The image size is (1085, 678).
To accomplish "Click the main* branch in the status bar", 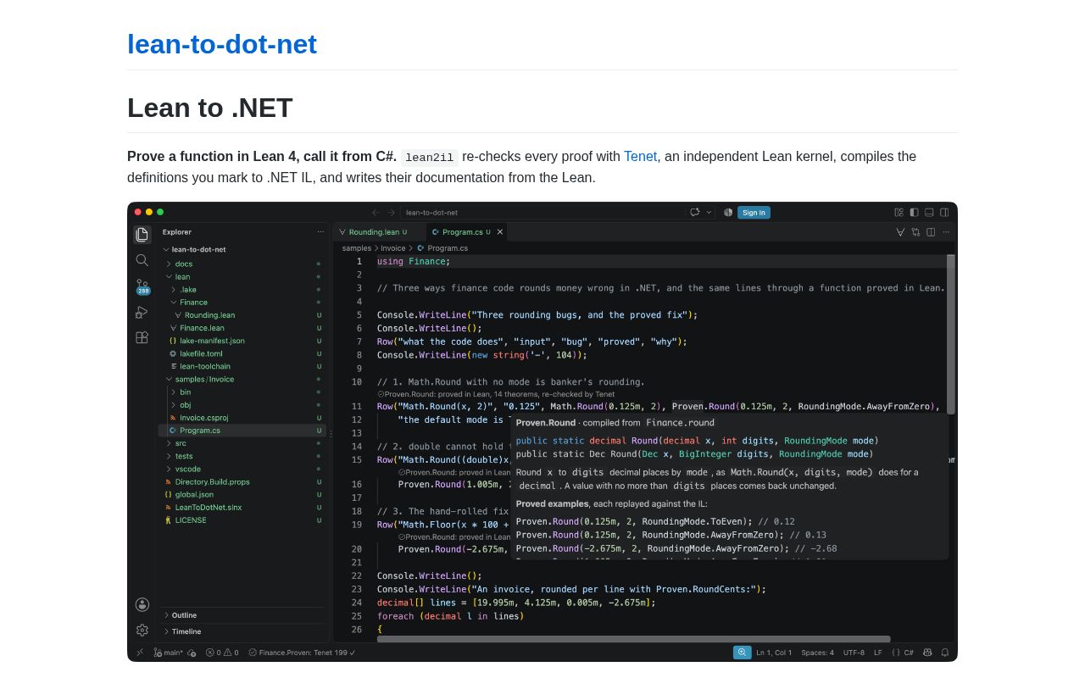I will point(168,653).
